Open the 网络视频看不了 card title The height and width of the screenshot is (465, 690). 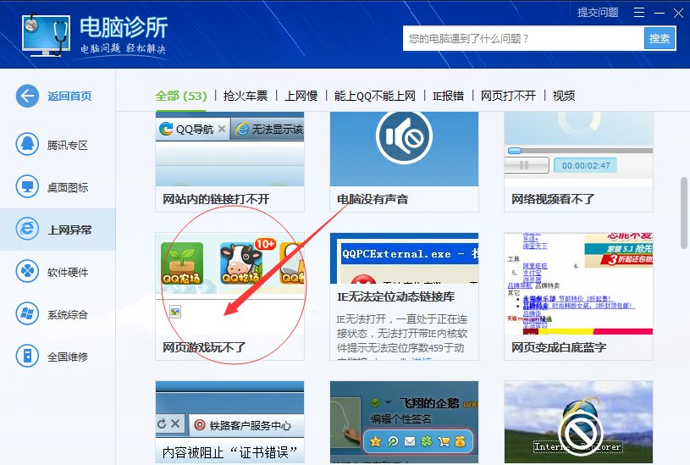(x=553, y=199)
